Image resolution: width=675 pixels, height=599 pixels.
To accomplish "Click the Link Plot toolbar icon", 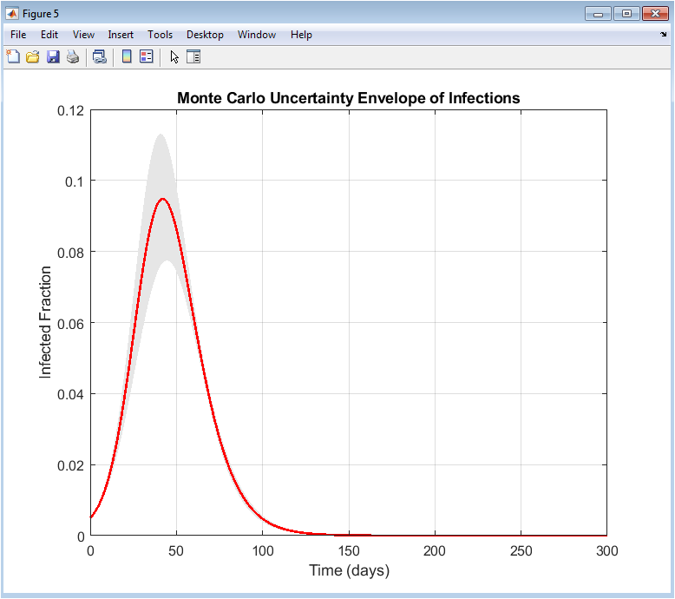I will [x=100, y=57].
